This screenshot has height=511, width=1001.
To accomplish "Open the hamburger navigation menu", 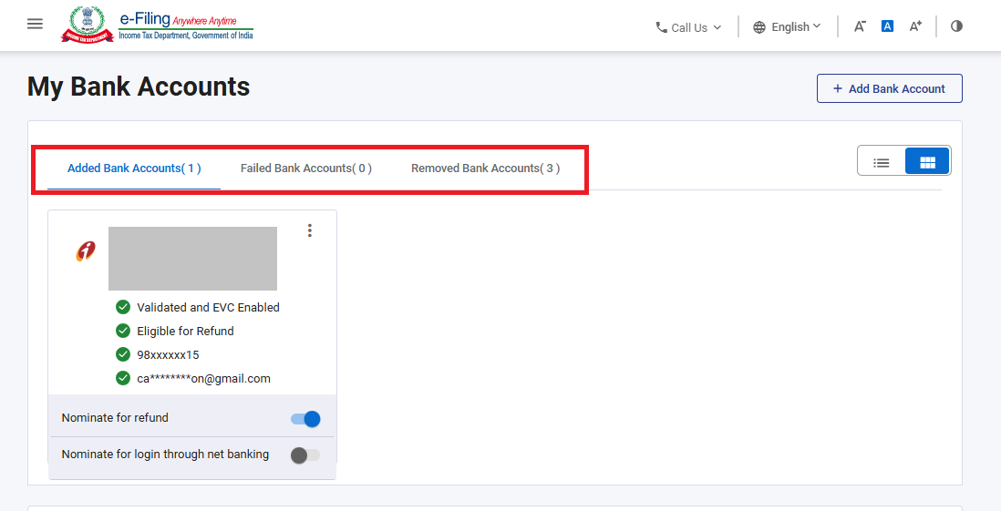I will click(35, 25).
